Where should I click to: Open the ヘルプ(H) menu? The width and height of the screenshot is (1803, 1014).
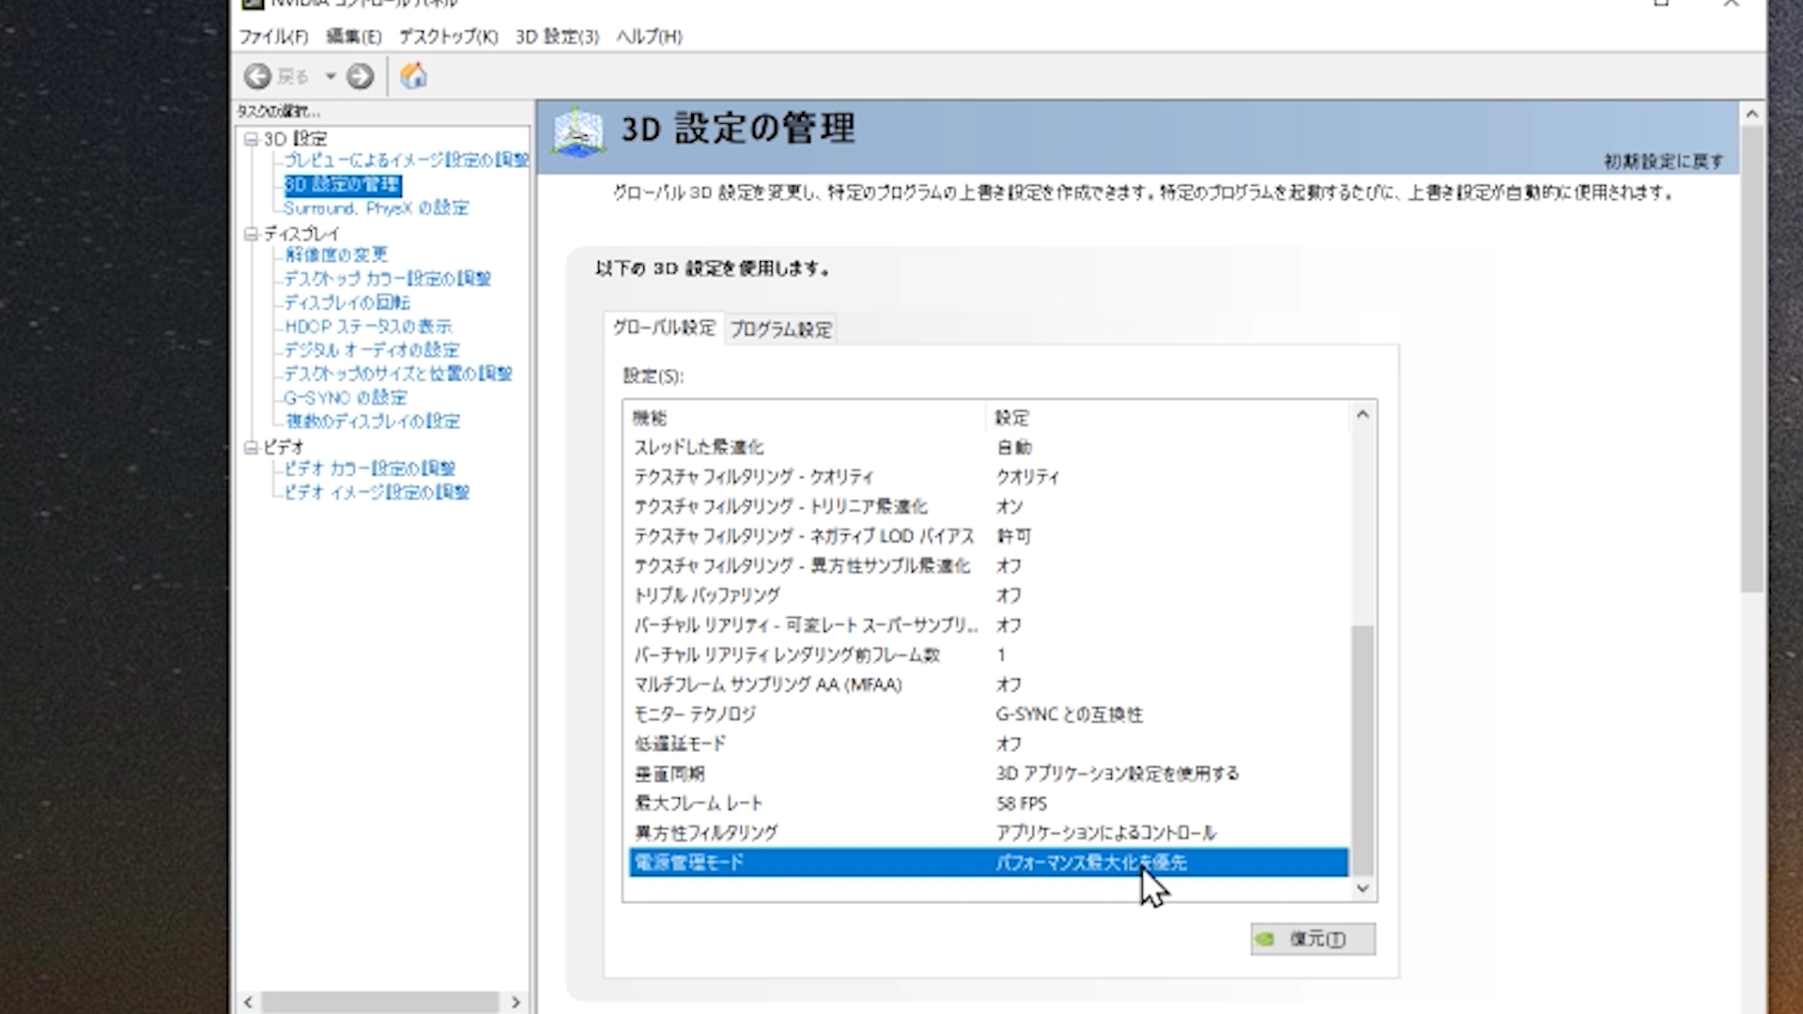(x=649, y=37)
